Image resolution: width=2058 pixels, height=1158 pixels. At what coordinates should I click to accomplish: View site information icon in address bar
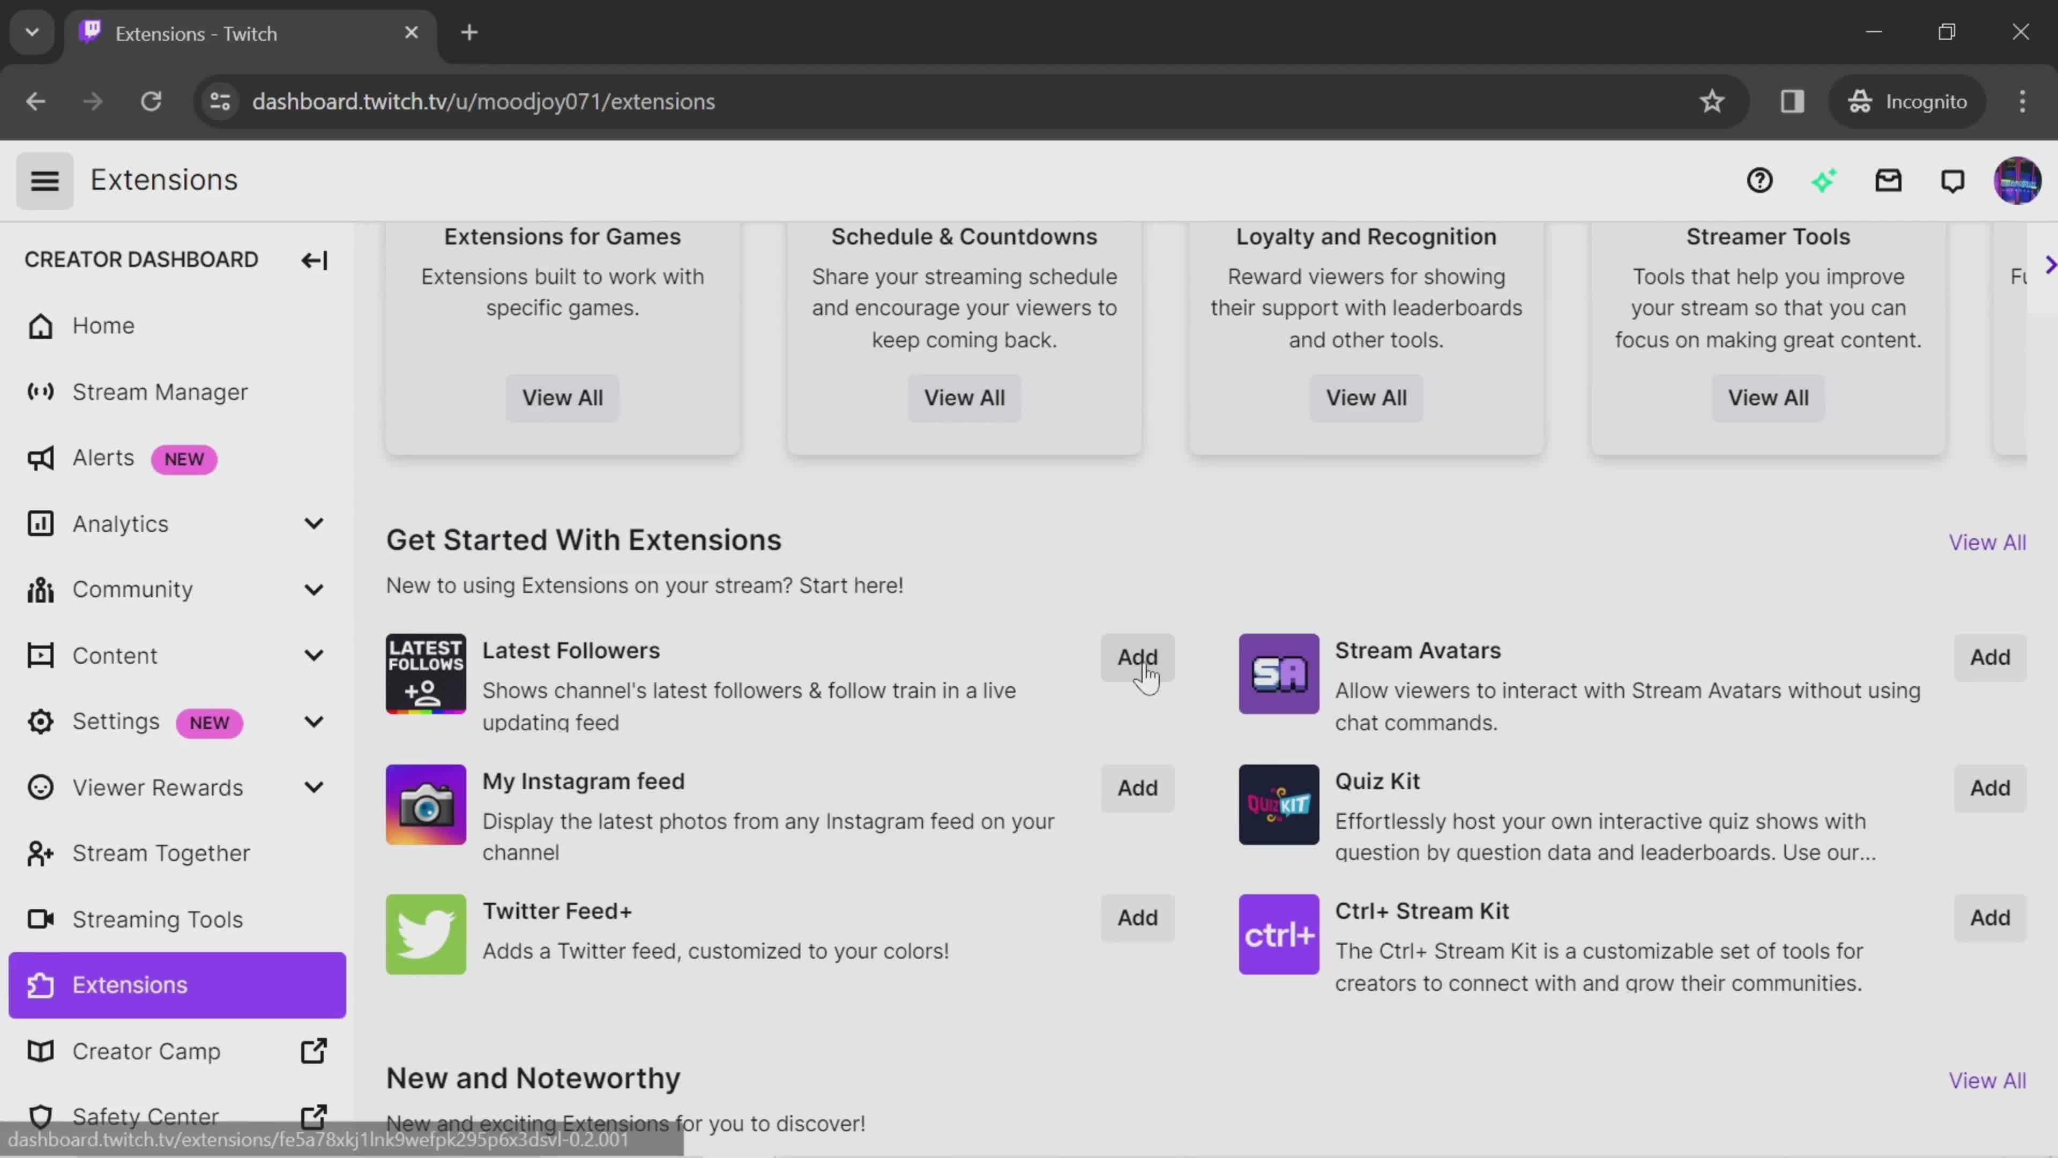coord(220,101)
